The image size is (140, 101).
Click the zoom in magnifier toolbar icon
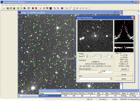[55, 8]
